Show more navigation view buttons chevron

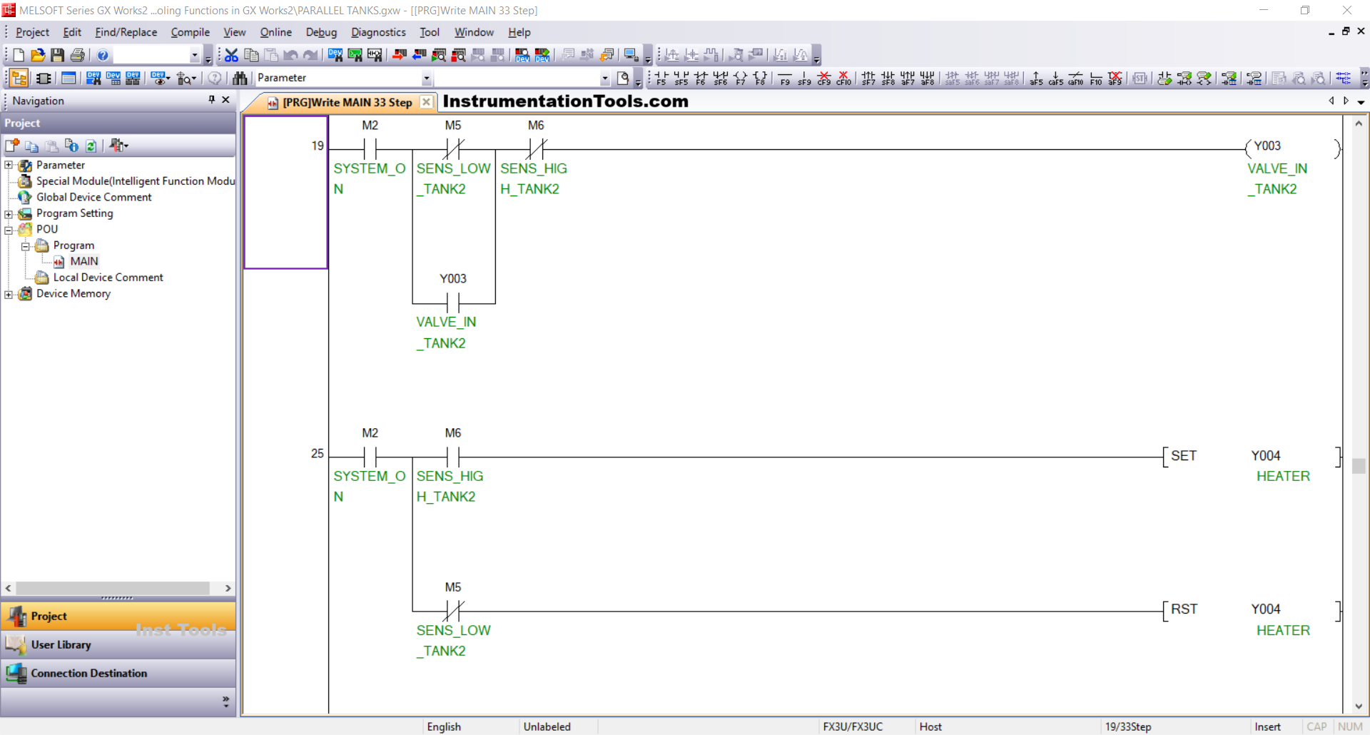[x=226, y=701]
